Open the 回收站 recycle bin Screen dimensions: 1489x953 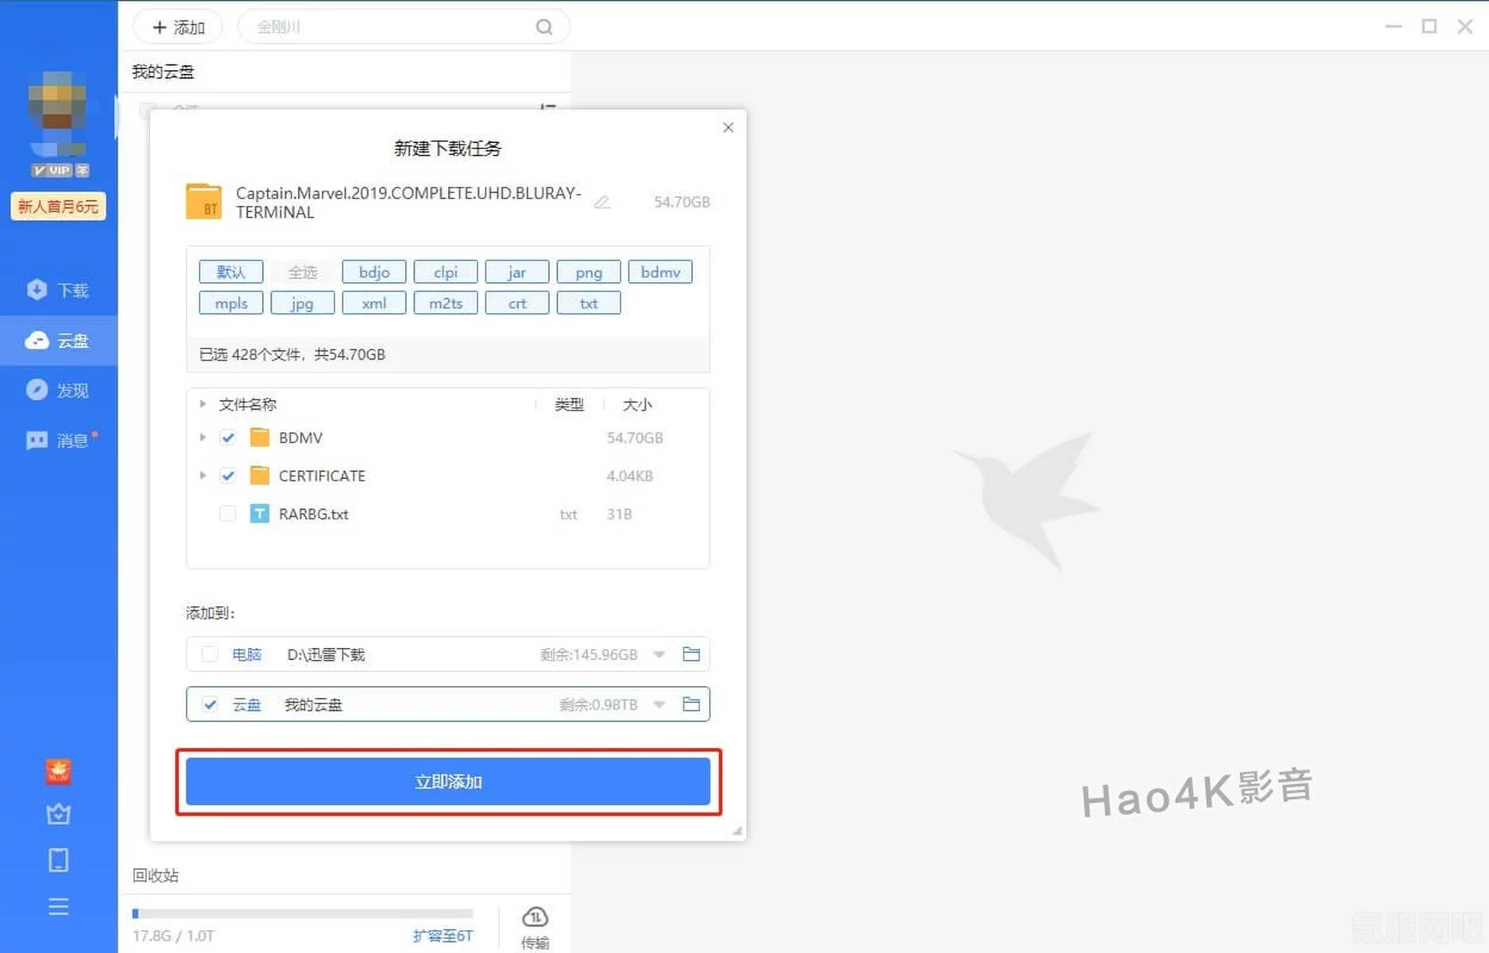pyautogui.click(x=156, y=875)
